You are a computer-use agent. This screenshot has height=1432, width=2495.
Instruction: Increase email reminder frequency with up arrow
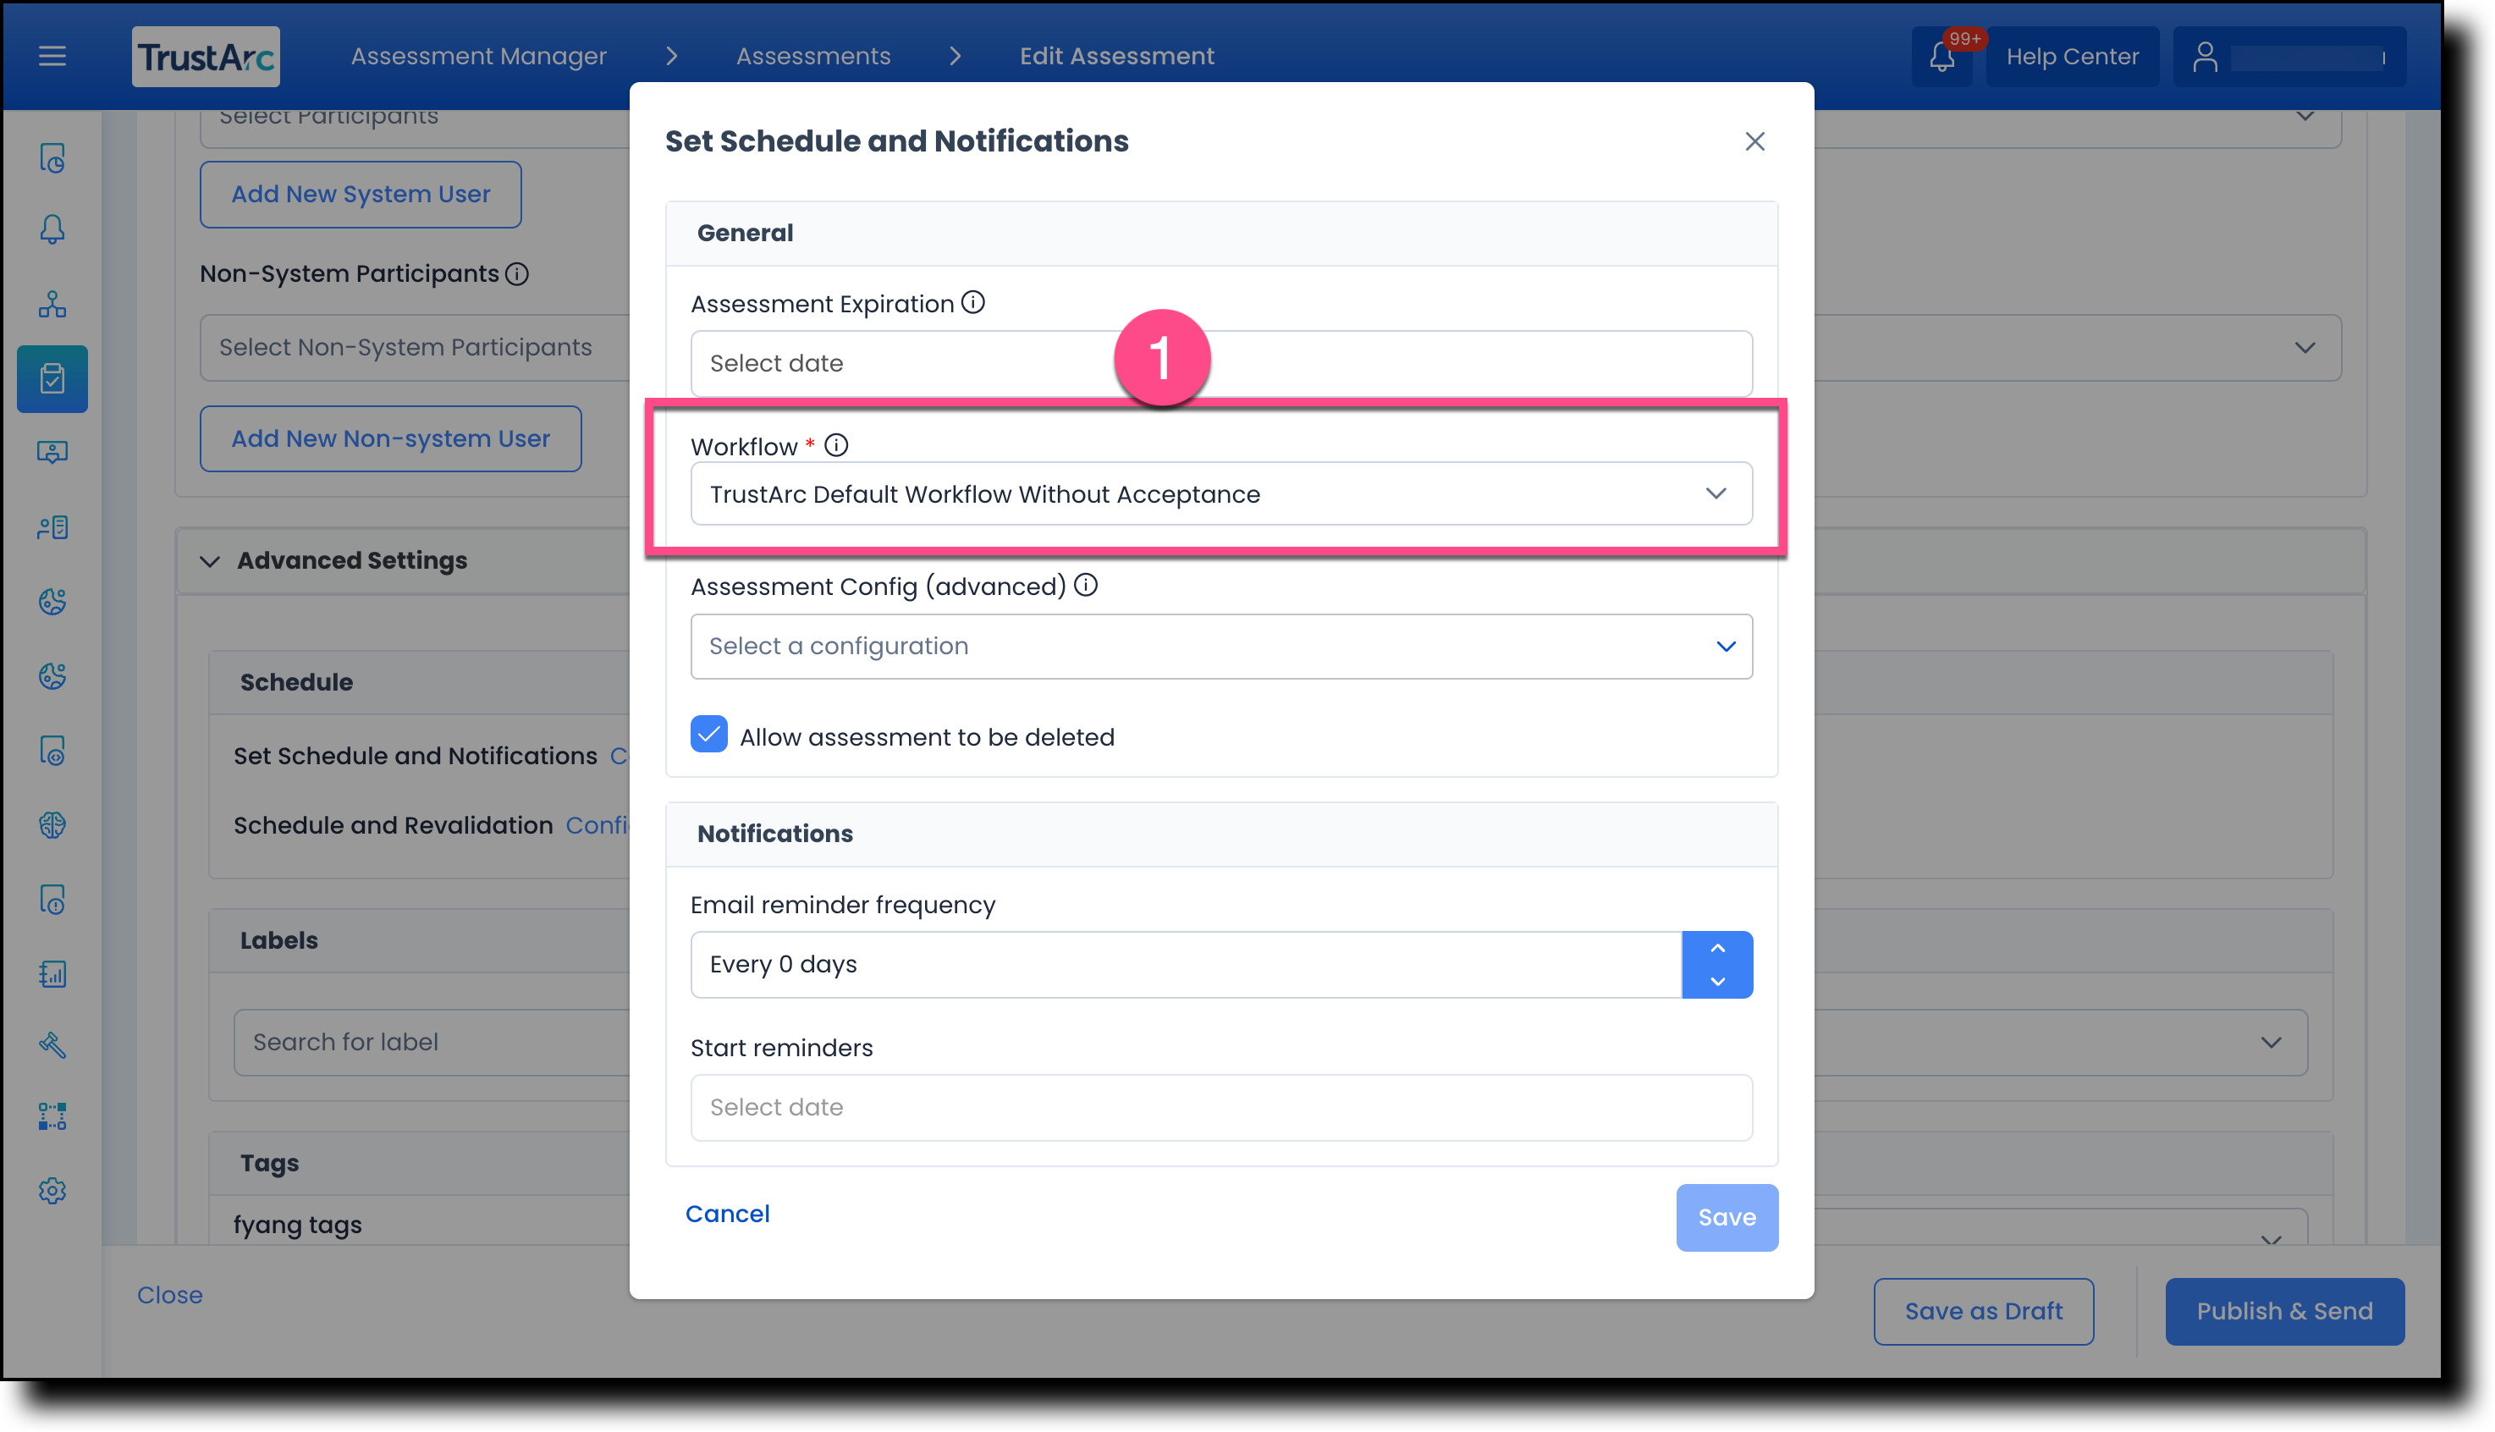(1717, 948)
